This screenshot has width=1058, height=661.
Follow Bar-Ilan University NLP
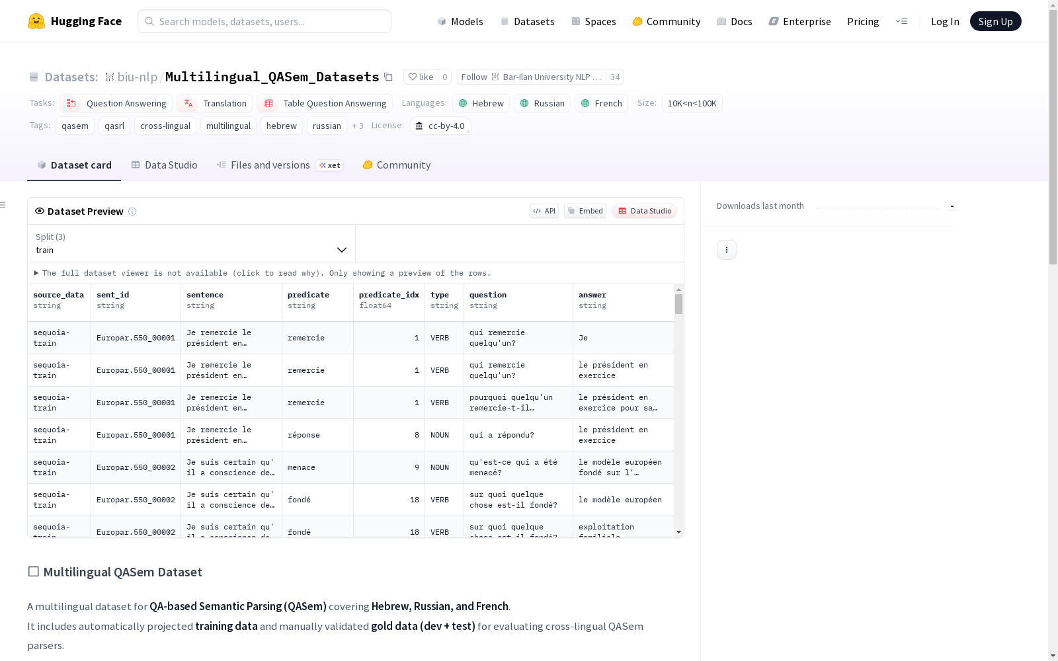532,77
